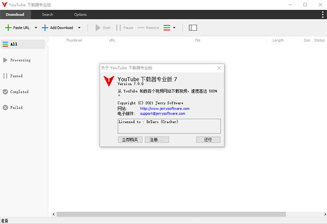Image resolution: width=327 pixels, height=224 pixels.
Task: Click the Start play icon in toolbar
Action: click(x=98, y=28)
